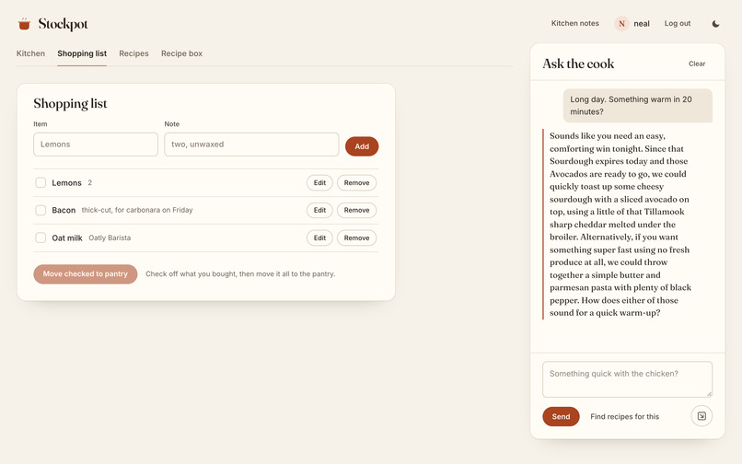Click Find recipes for this
This screenshot has height=464, width=742.
625,417
